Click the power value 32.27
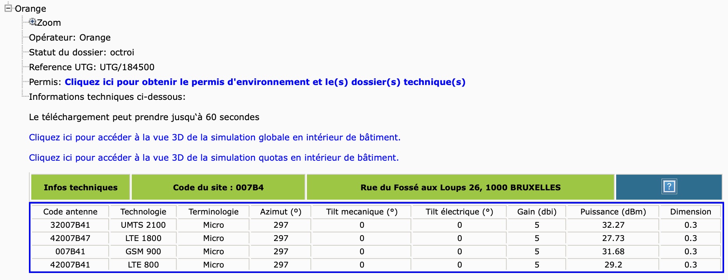 pyautogui.click(x=613, y=225)
